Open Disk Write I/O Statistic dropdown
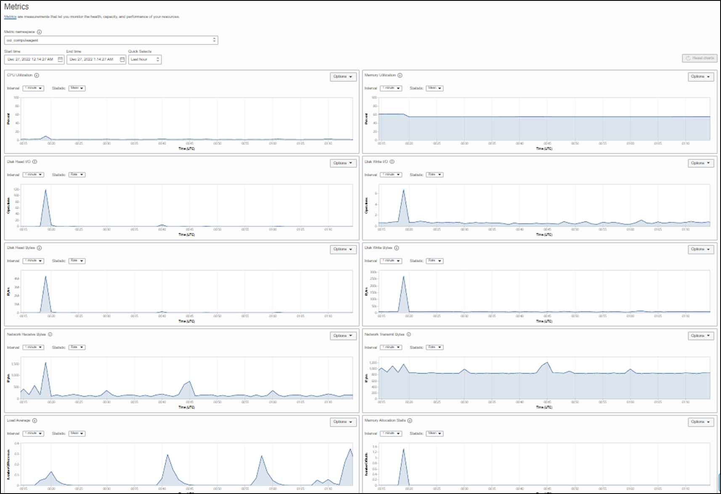This screenshot has width=721, height=494. pyautogui.click(x=435, y=174)
